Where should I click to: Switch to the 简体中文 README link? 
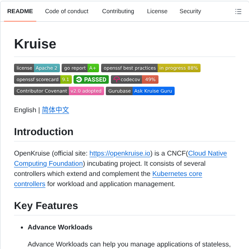(x=55, y=110)
